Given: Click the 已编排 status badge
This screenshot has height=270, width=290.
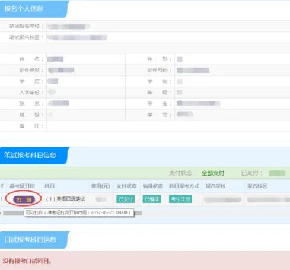Looking at the screenshot, I should pos(152,199).
